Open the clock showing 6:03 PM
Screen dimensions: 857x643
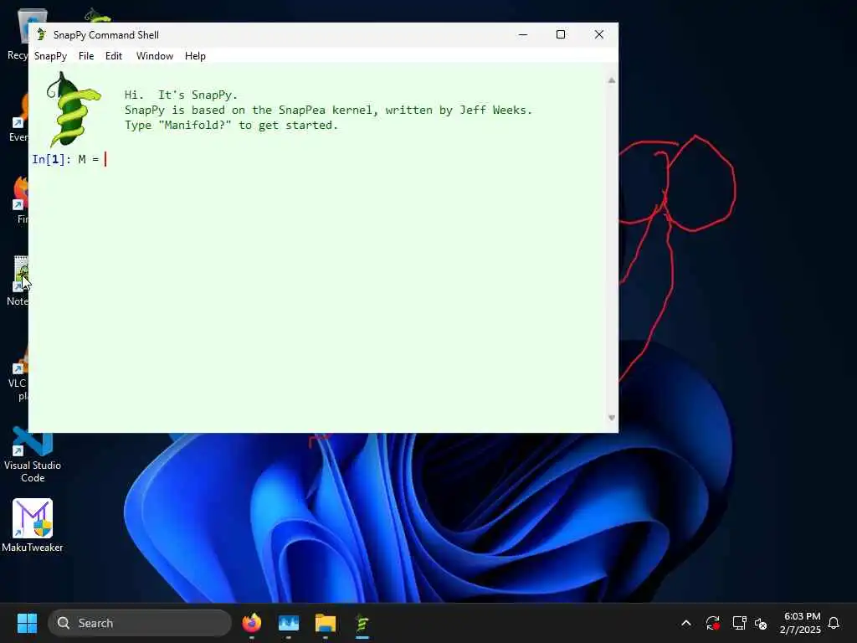(x=801, y=623)
